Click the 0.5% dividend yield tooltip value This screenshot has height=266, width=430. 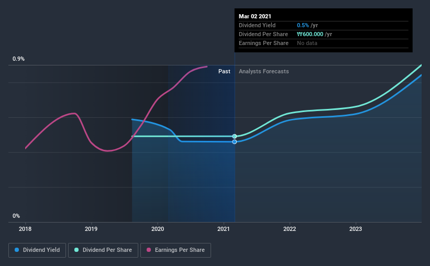pos(303,25)
